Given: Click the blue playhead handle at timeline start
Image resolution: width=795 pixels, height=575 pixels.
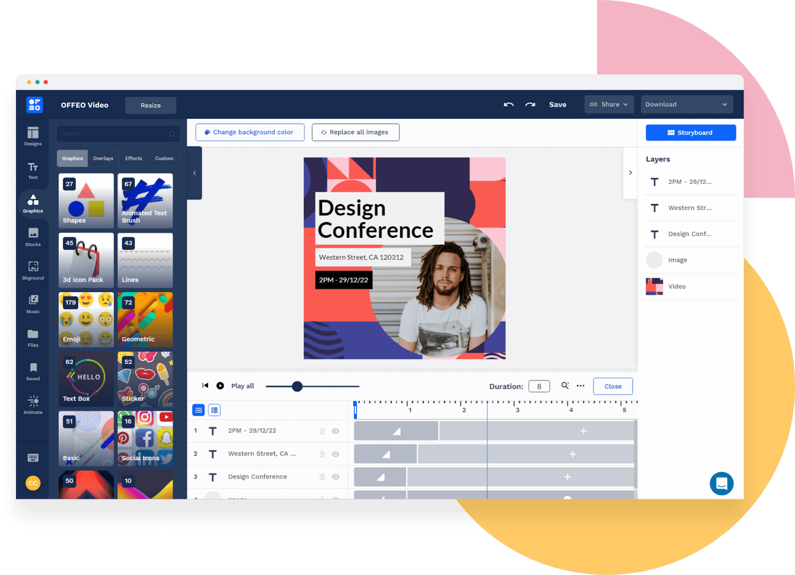Looking at the screenshot, I should (355, 409).
